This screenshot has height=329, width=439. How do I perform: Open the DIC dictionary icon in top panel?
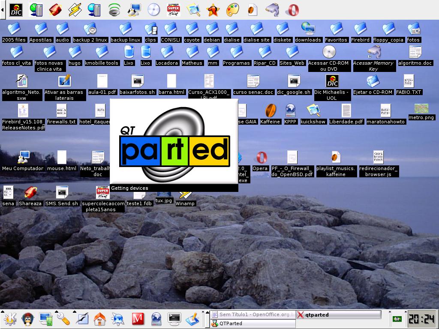[16, 10]
